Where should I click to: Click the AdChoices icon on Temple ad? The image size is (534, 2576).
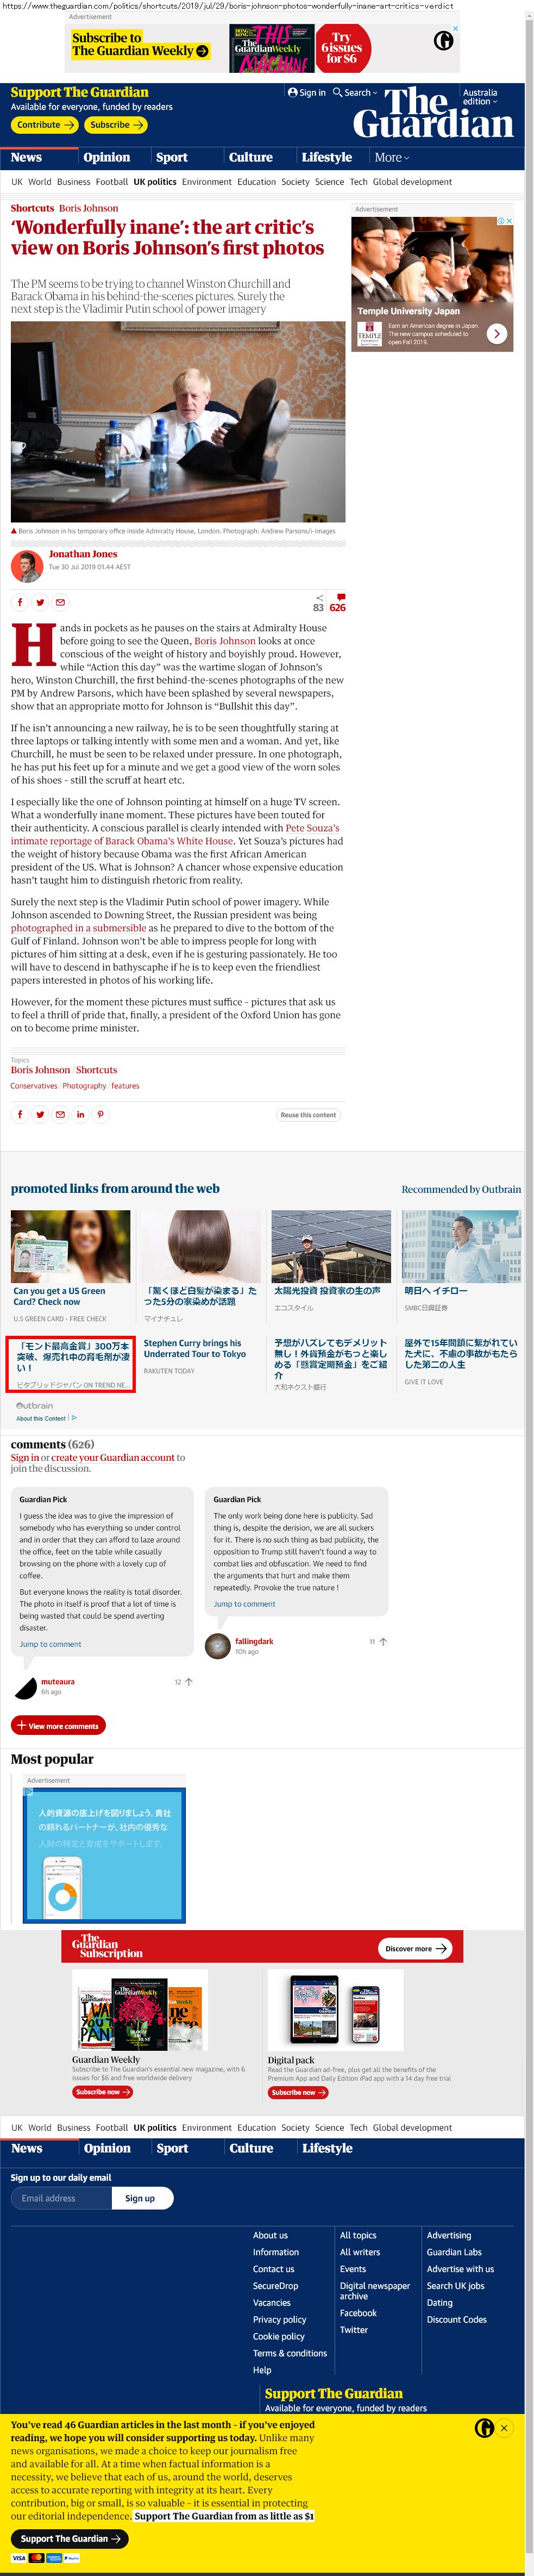click(502, 221)
